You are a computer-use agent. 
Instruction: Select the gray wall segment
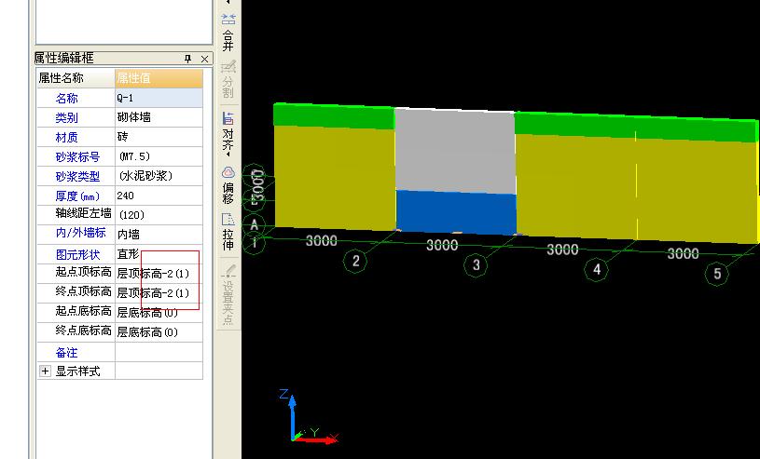(x=456, y=151)
